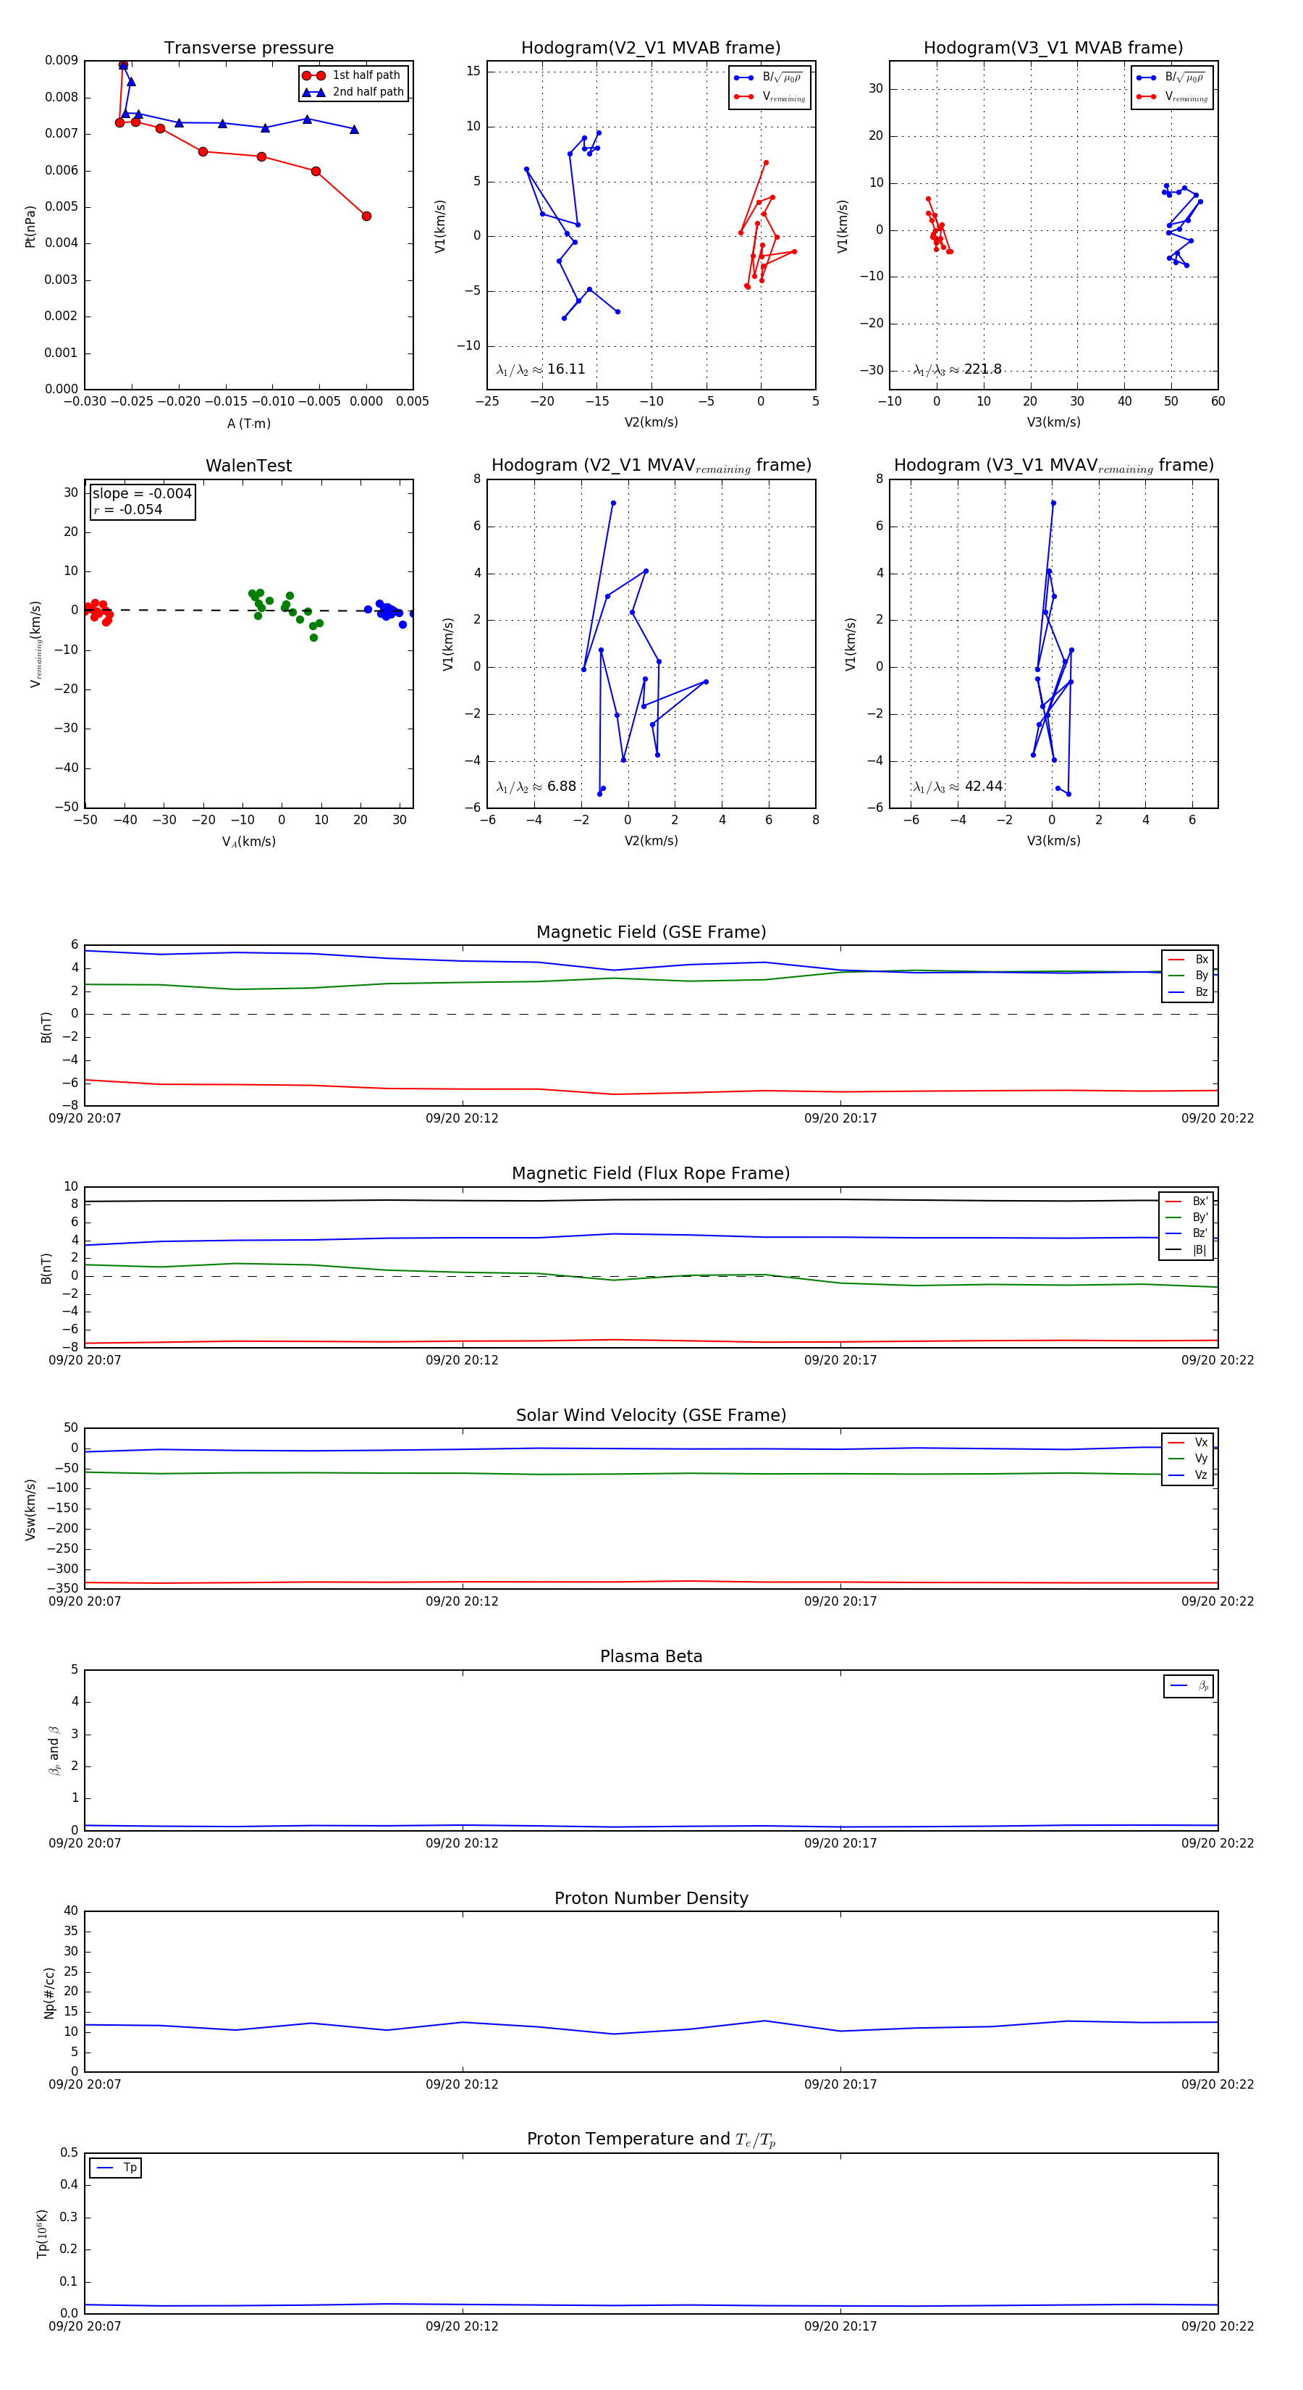Viewport: 1303px width, 2390px height.
Task: Select the "2nd half path" legend entry
Action: tap(353, 92)
